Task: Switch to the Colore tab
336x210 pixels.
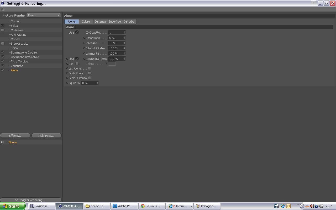Action: 86,22
